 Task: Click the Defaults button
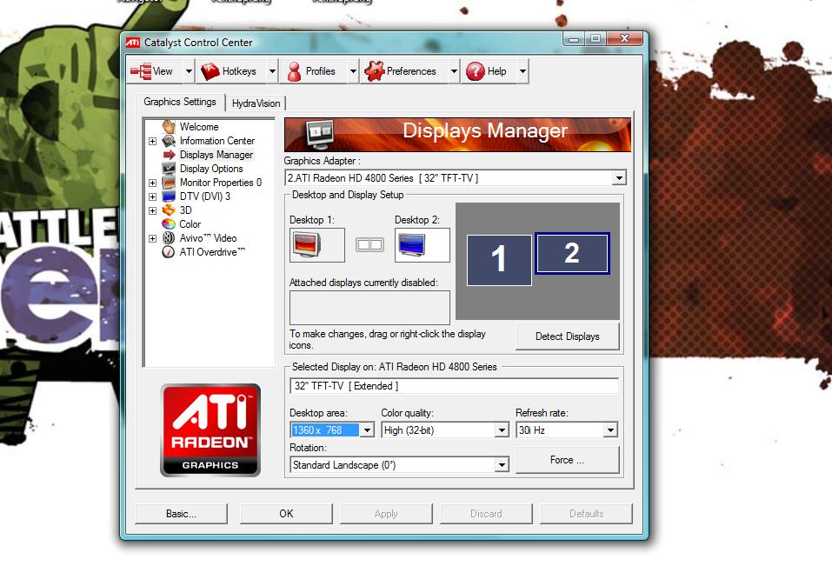(x=586, y=514)
